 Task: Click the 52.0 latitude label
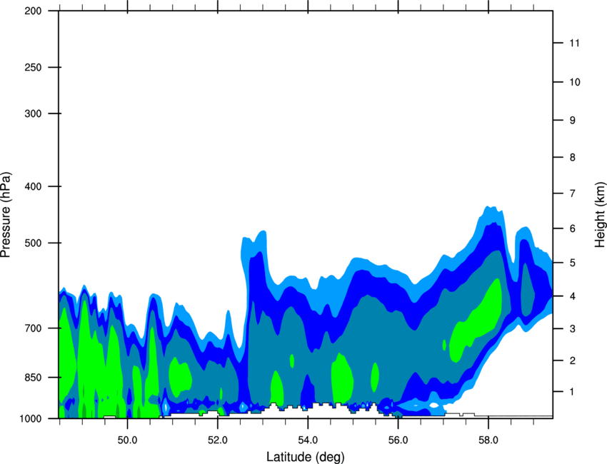pyautogui.click(x=218, y=440)
